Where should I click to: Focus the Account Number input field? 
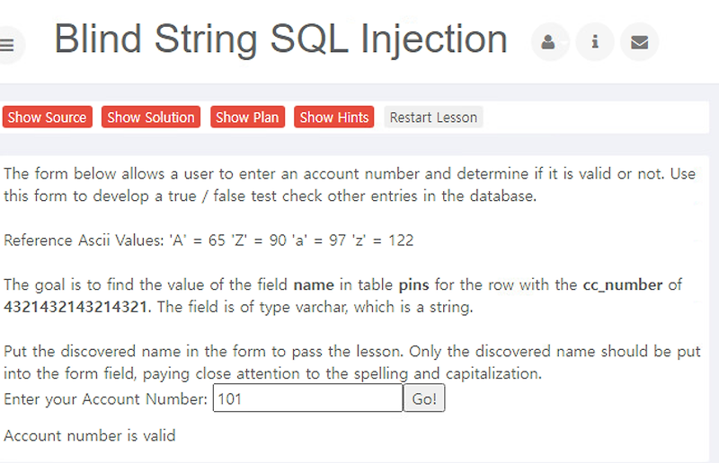(307, 398)
